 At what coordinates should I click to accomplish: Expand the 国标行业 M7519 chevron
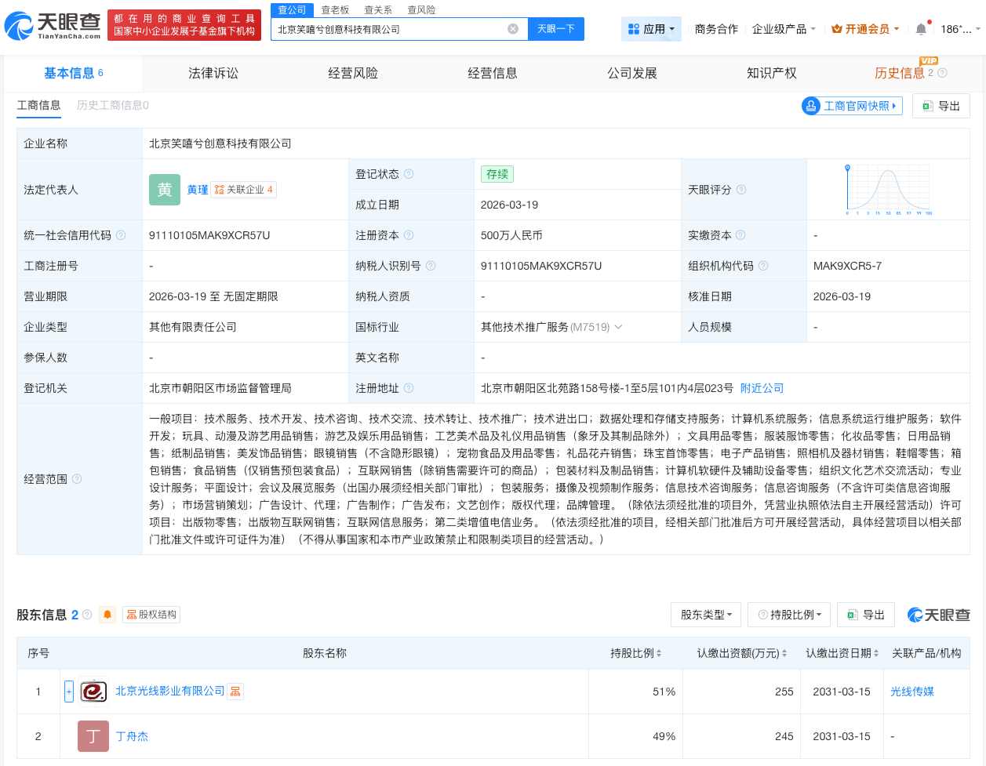618,327
